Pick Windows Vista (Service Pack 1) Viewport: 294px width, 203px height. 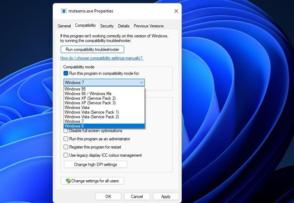point(104,112)
